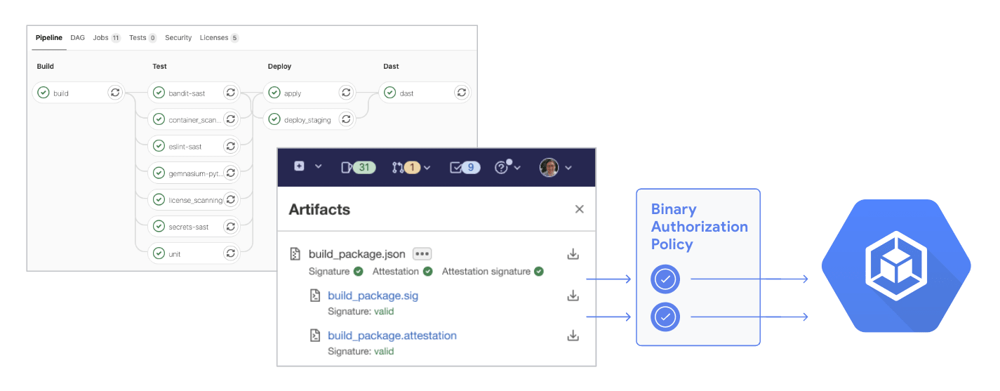
Task: Retry the eslint-sast job
Action: point(231,146)
